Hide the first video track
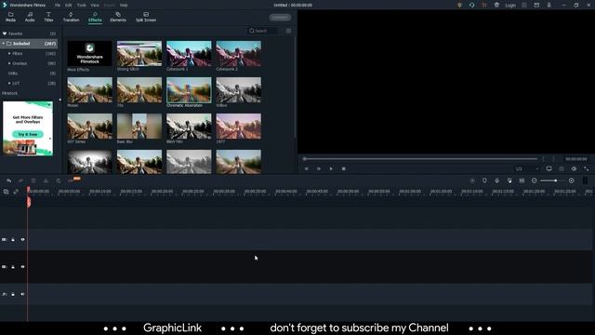595x335 pixels. tap(22, 240)
